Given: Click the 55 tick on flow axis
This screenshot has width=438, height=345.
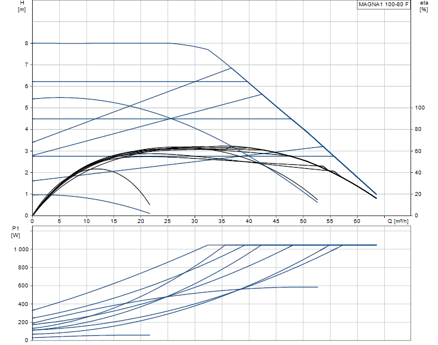Looking at the screenshot, I should pyautogui.click(x=330, y=221).
